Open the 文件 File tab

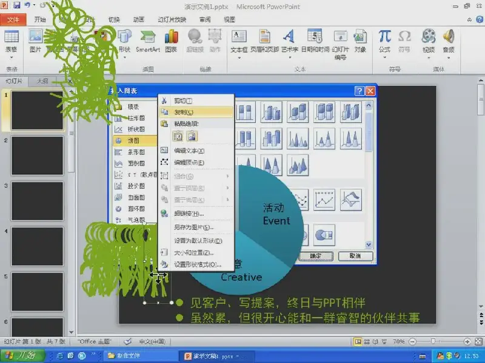[13, 20]
